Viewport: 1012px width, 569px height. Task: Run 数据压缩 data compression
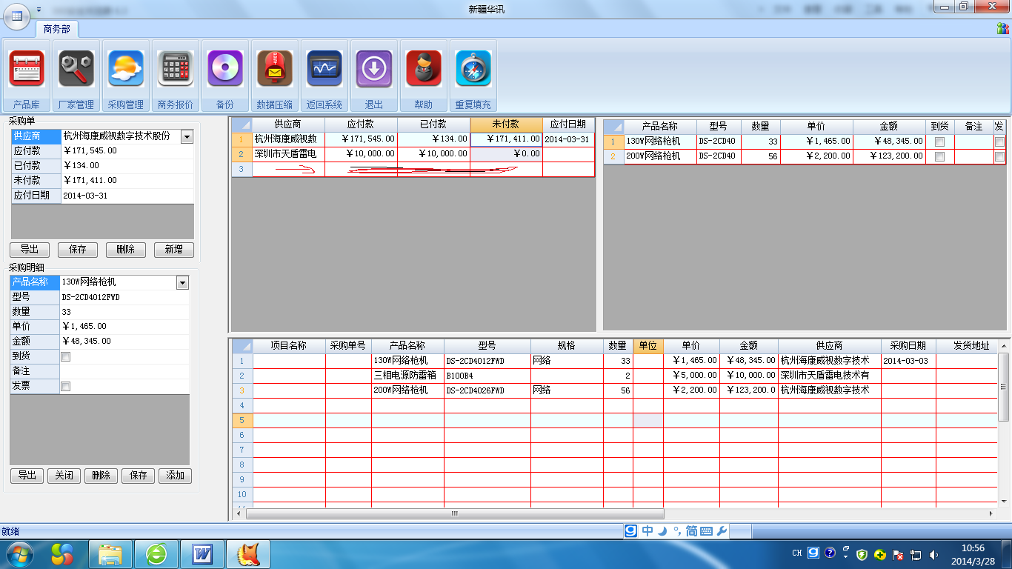click(275, 70)
